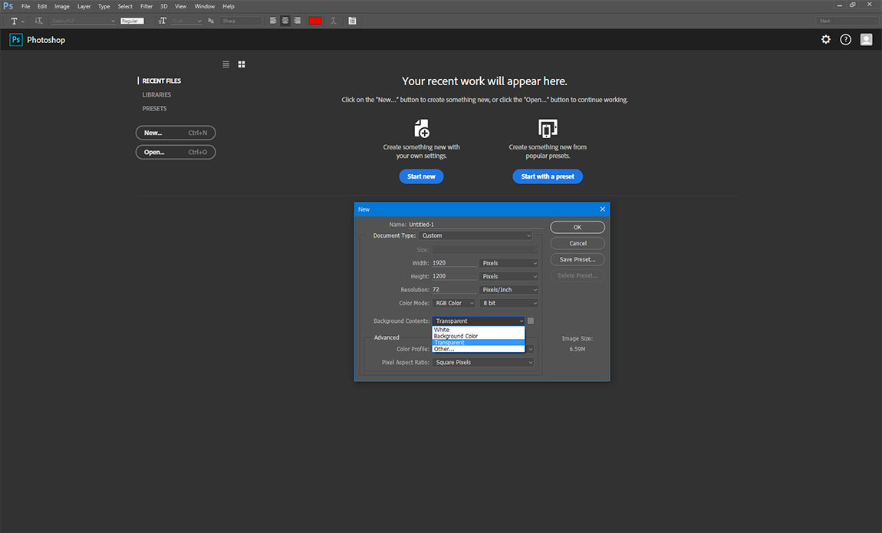Image resolution: width=882 pixels, height=533 pixels.
Task: Open the Layer menu
Action: (84, 6)
